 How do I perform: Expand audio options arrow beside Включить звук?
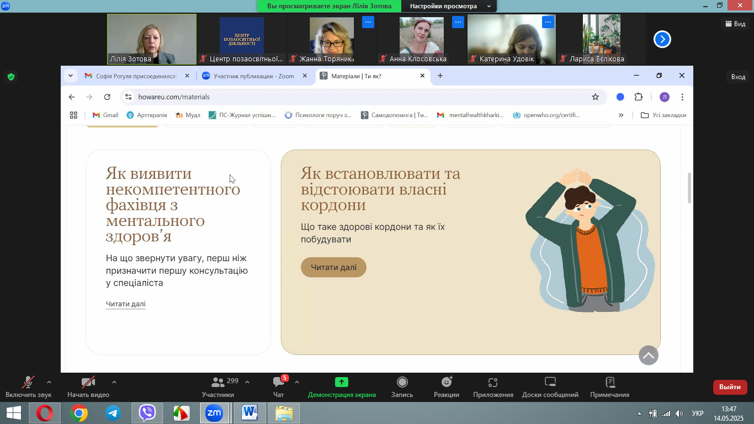(49, 382)
